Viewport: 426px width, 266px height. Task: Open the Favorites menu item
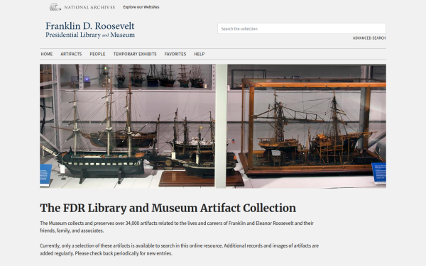(175, 54)
